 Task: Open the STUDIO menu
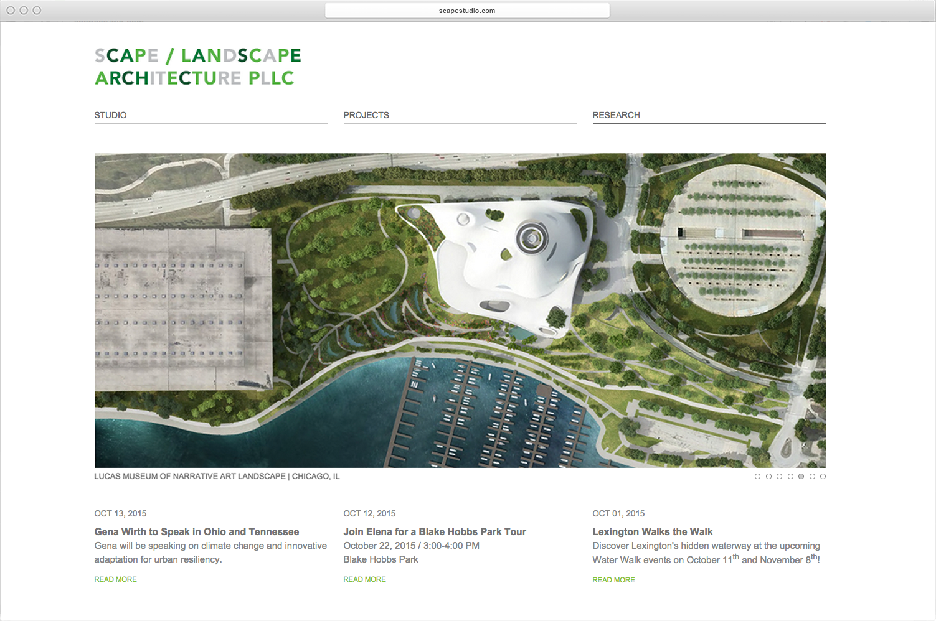click(111, 115)
